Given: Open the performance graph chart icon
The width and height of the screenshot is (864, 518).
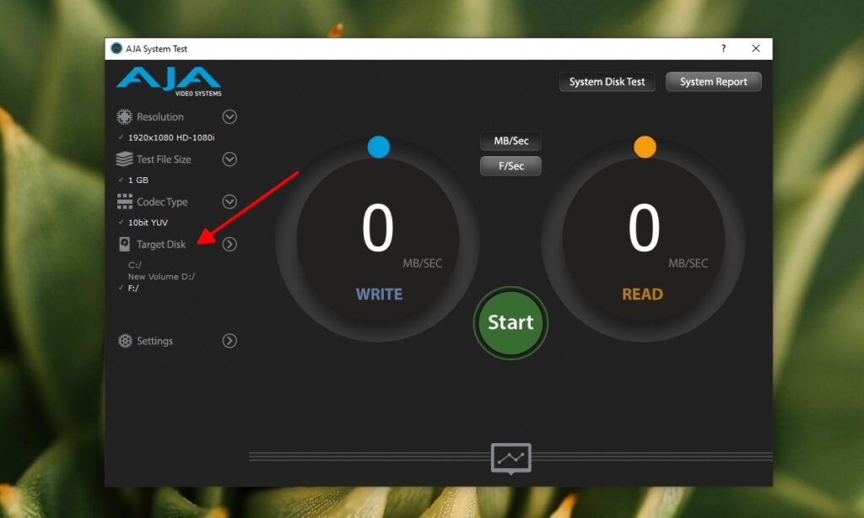Looking at the screenshot, I should [x=510, y=456].
